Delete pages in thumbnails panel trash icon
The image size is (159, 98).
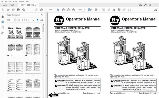pos(15,20)
